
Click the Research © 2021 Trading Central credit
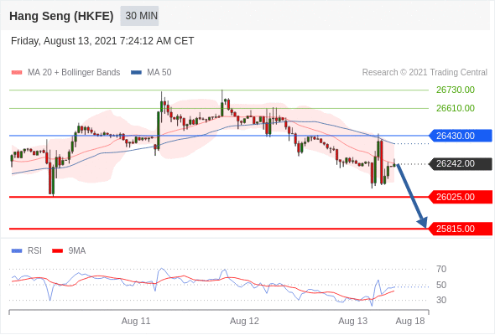coord(425,73)
